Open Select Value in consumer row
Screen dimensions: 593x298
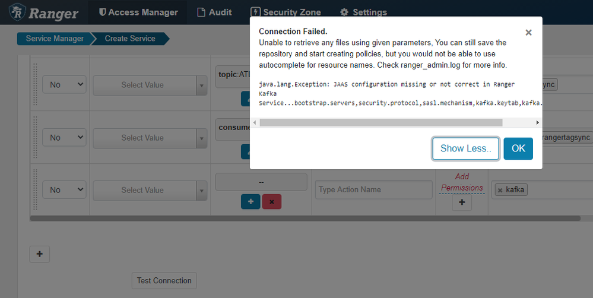(x=150, y=138)
